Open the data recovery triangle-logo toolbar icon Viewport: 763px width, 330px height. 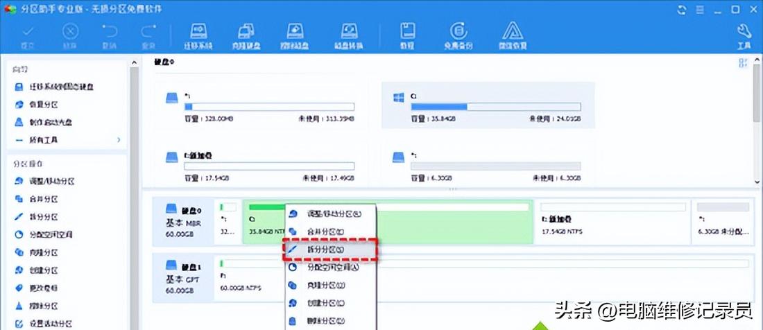point(512,36)
